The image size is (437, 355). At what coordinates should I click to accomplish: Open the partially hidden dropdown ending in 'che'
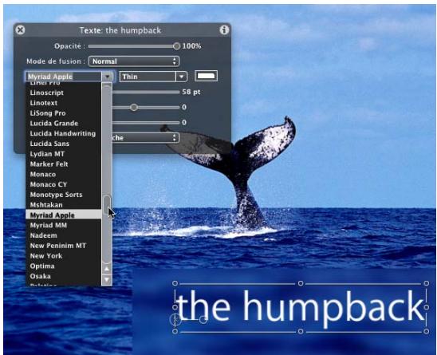coord(145,138)
